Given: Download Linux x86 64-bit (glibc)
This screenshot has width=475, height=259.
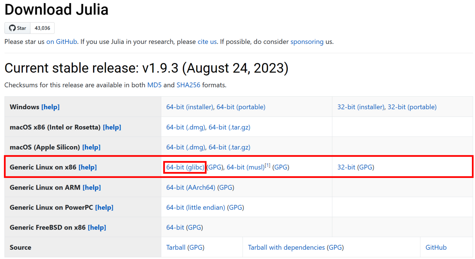Looking at the screenshot, I should [x=185, y=167].
